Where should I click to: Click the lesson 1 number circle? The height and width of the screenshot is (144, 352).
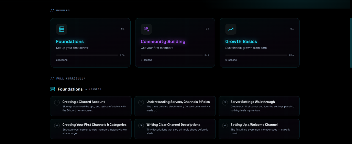tap(57, 103)
